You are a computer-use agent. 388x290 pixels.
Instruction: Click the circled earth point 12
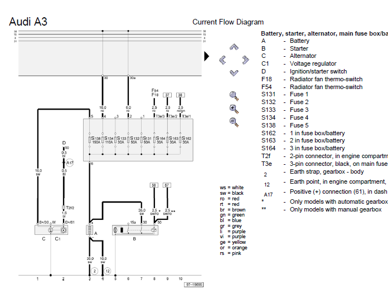click(x=108, y=271)
